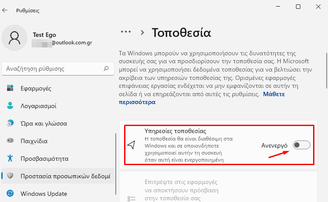Open Windows Update section
Viewport: 328px width, 202px height.
tap(58, 193)
